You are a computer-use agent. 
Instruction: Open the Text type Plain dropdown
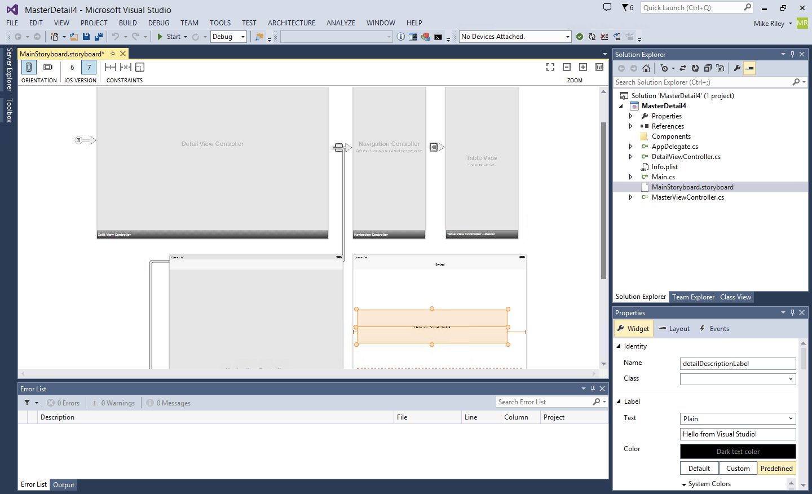tap(738, 418)
